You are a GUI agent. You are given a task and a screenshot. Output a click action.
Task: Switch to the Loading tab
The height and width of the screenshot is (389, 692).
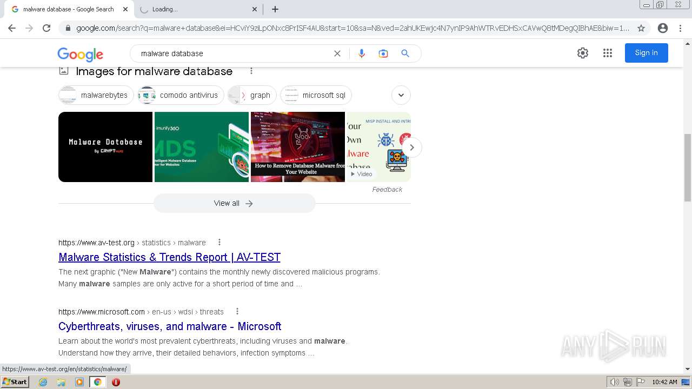tap(198, 9)
